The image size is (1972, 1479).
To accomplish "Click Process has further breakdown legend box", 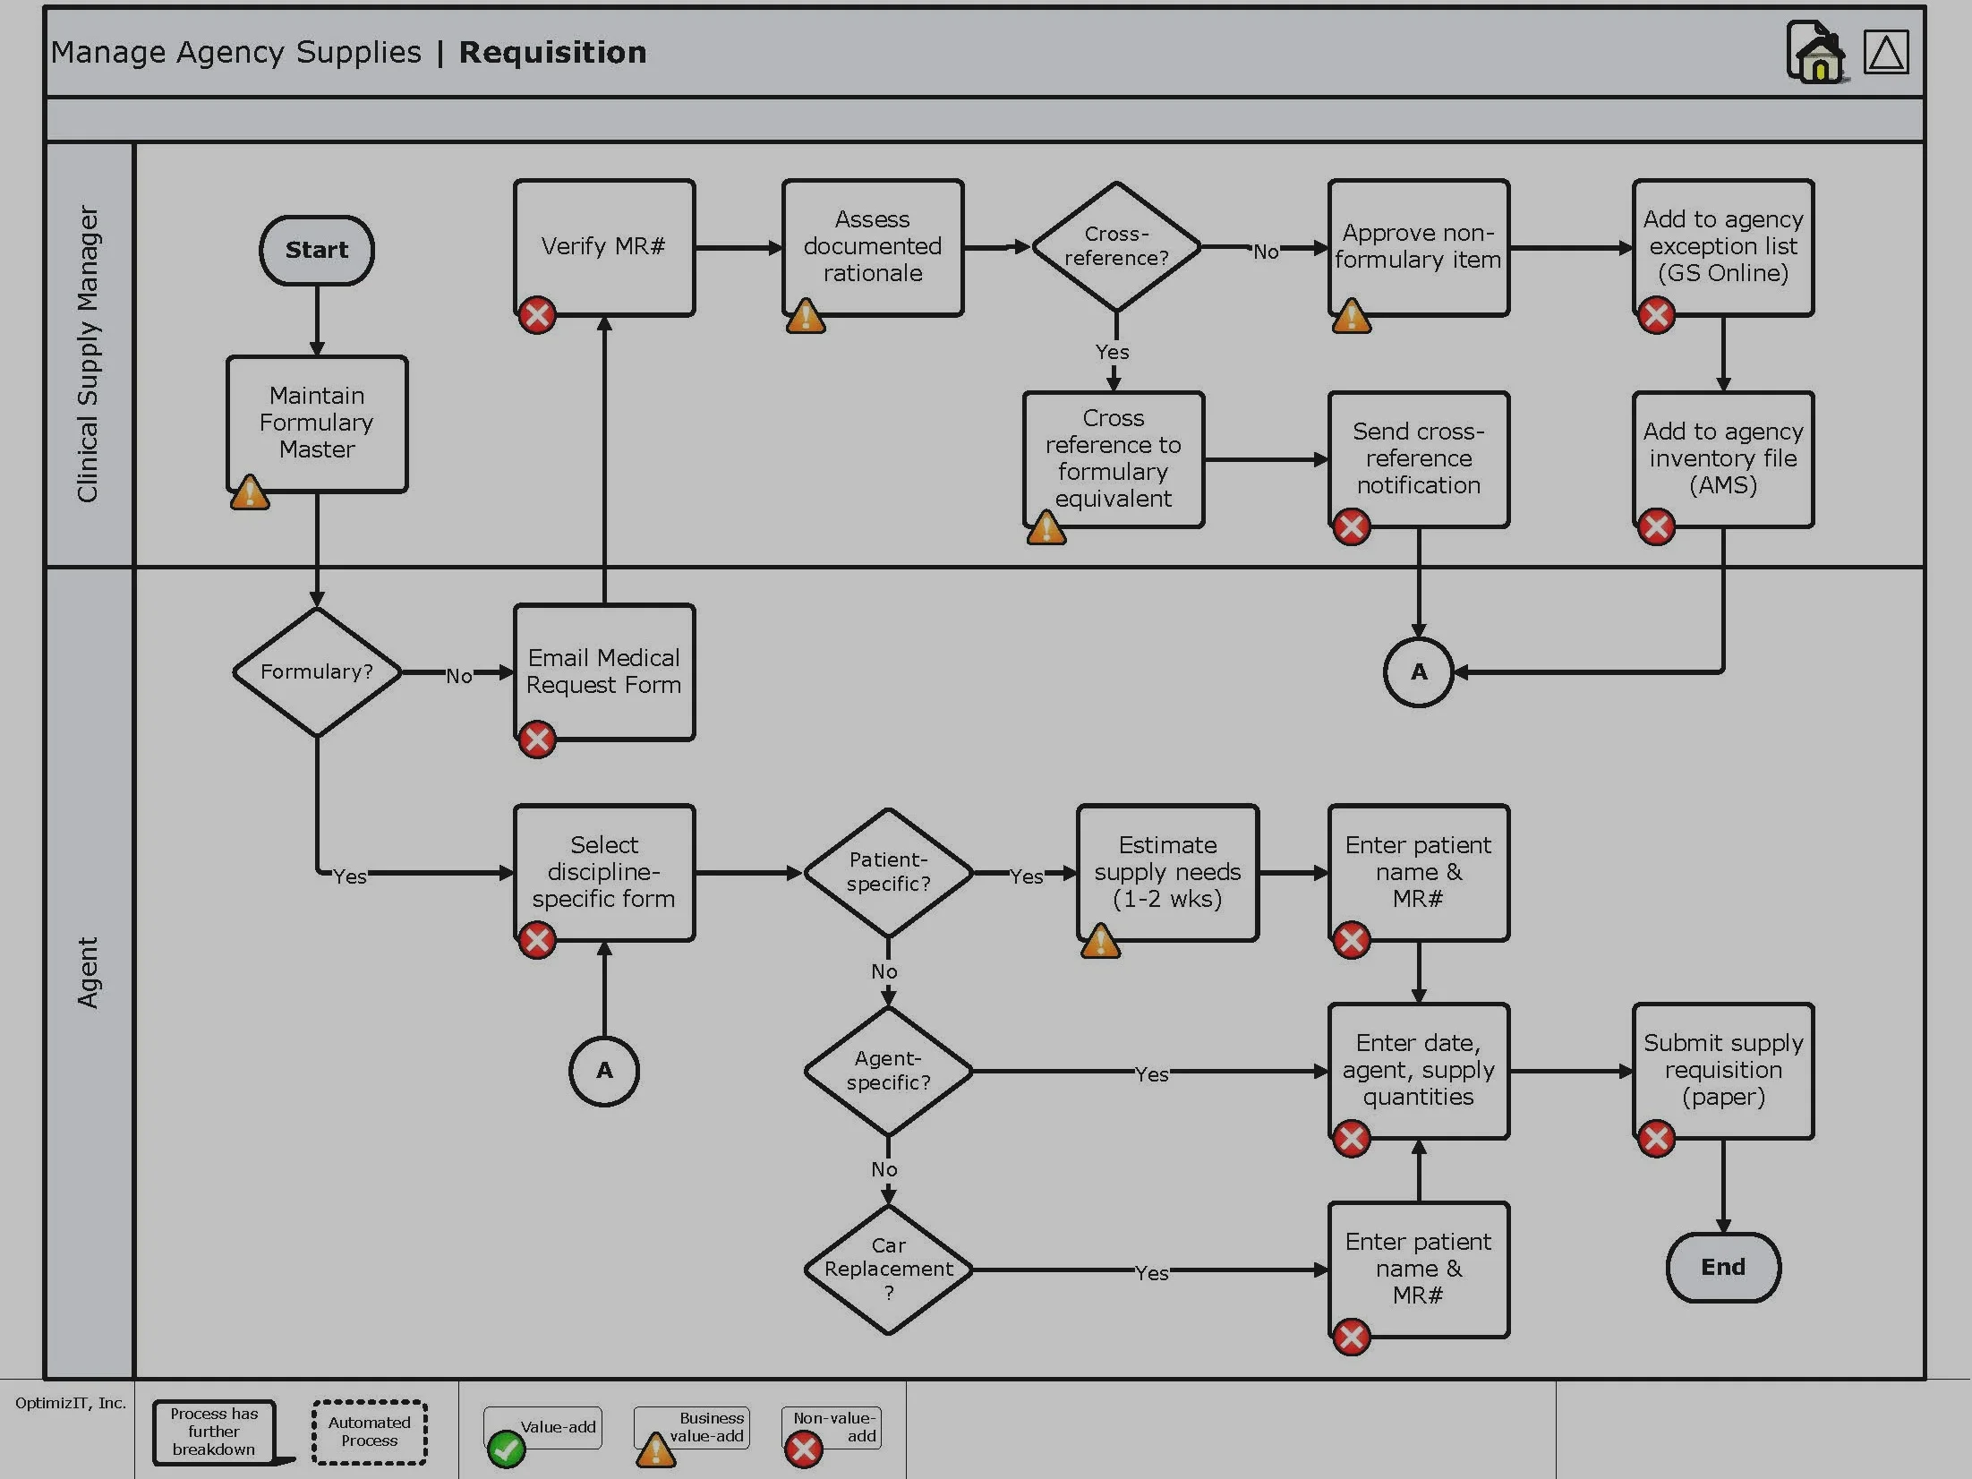I will [214, 1432].
